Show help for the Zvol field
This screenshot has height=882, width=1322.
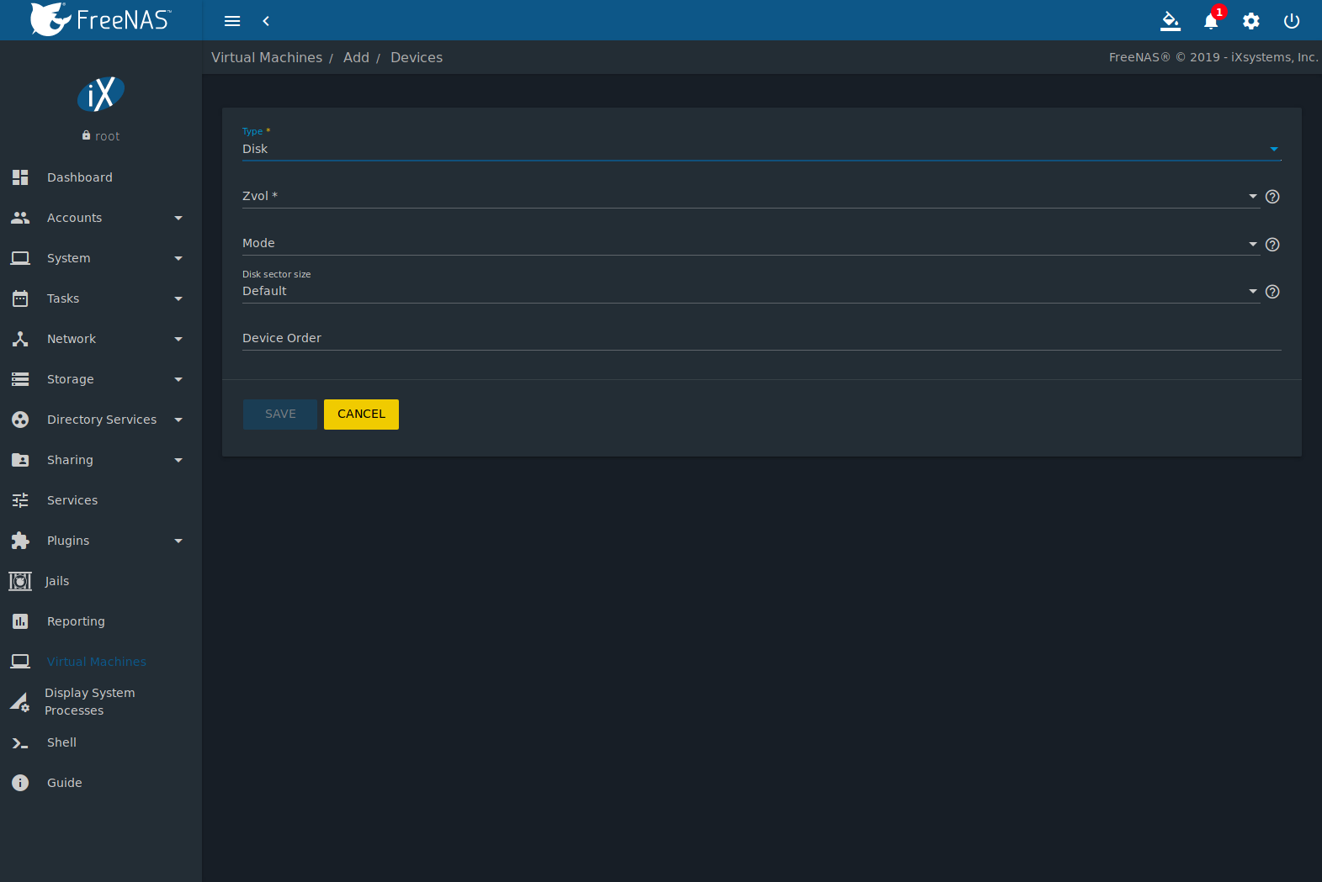pos(1272,197)
